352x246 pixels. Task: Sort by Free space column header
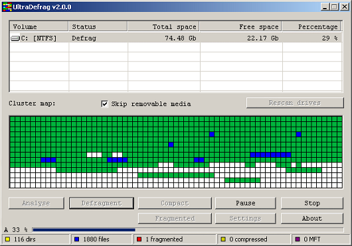240,27
